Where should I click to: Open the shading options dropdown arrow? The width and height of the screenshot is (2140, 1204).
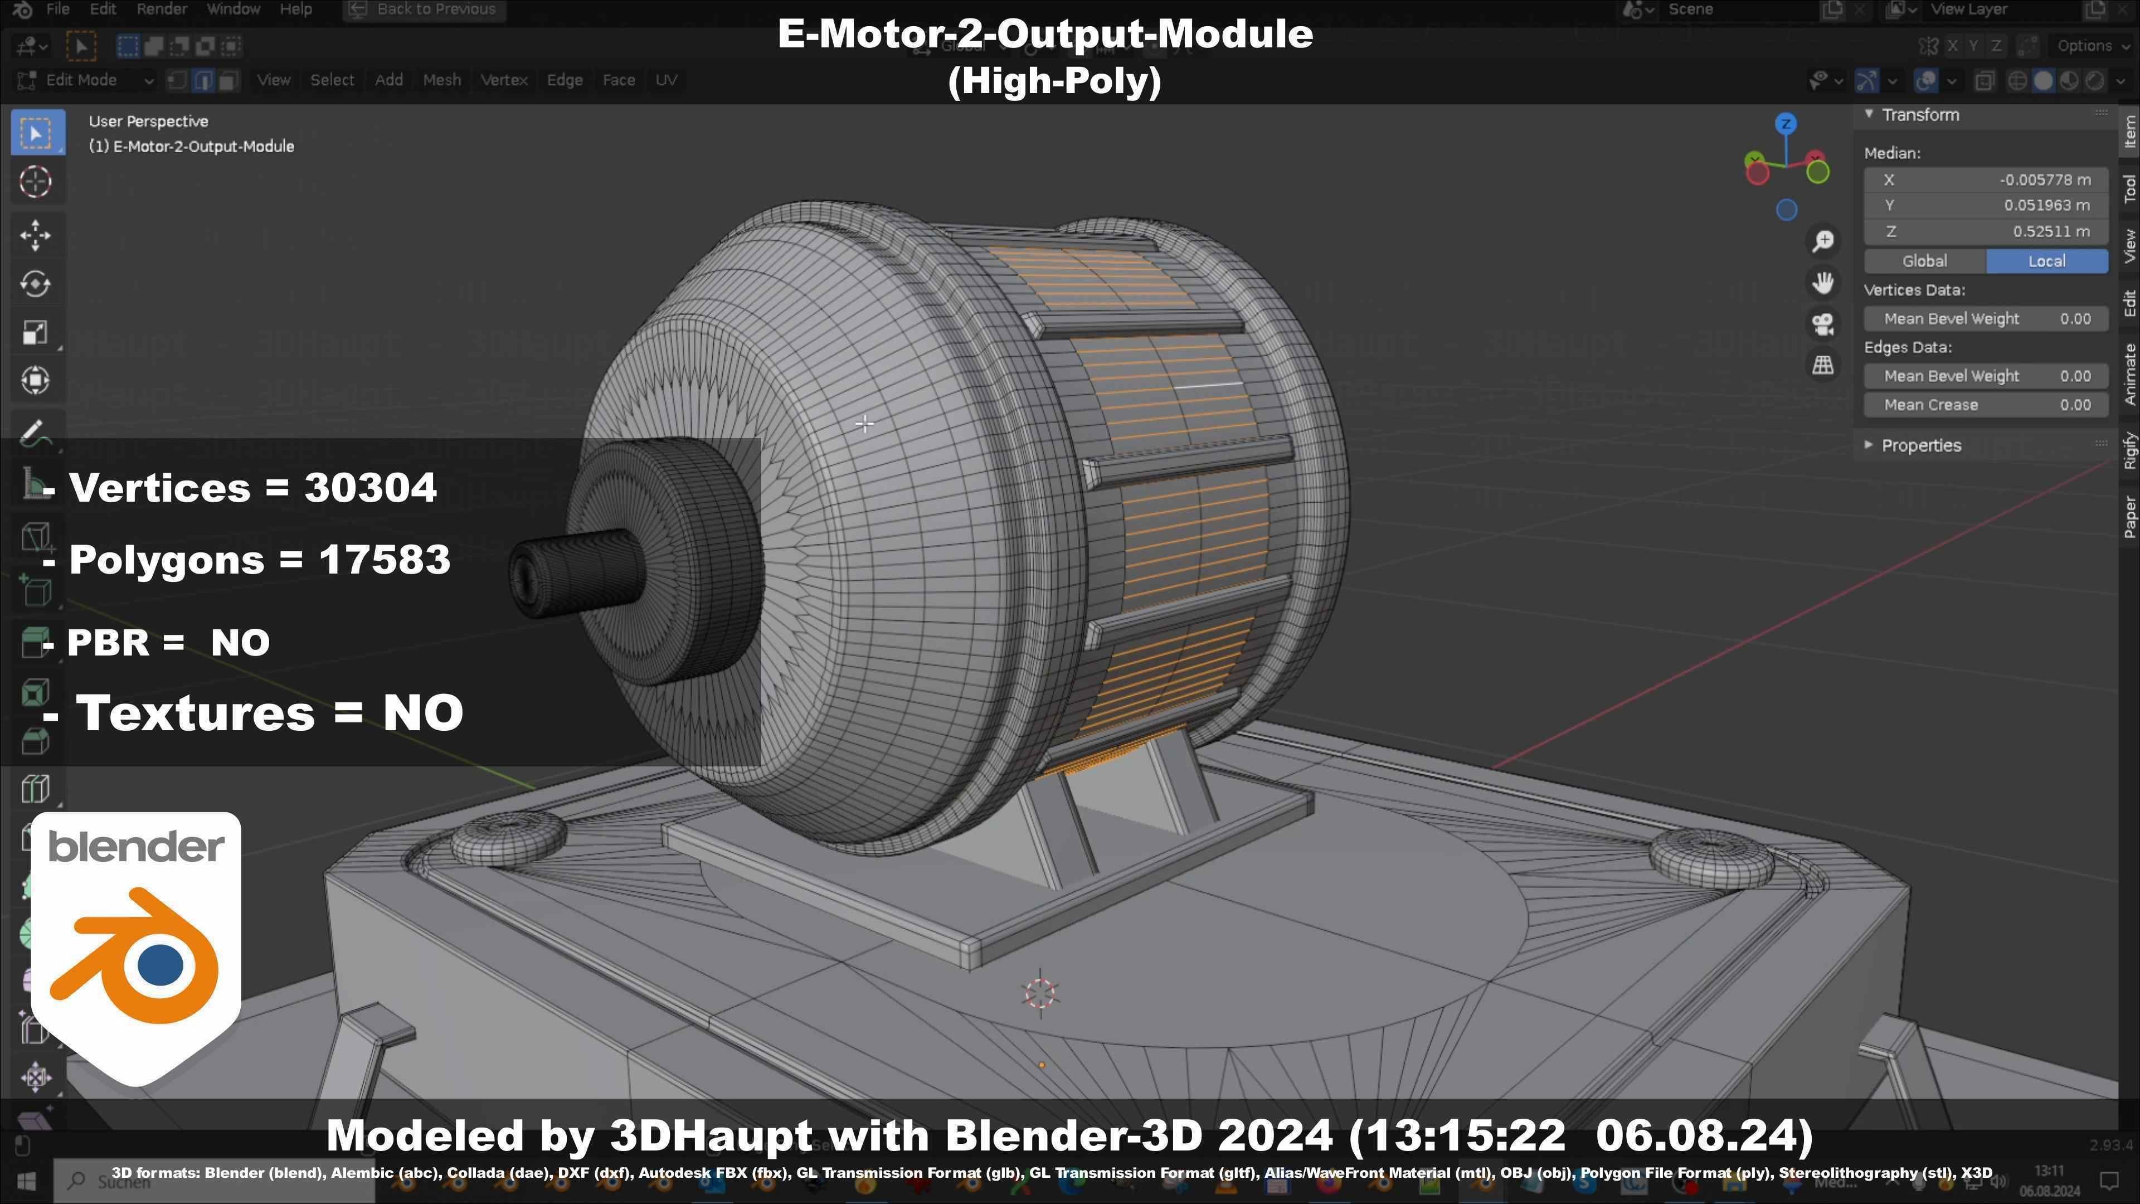[2122, 81]
